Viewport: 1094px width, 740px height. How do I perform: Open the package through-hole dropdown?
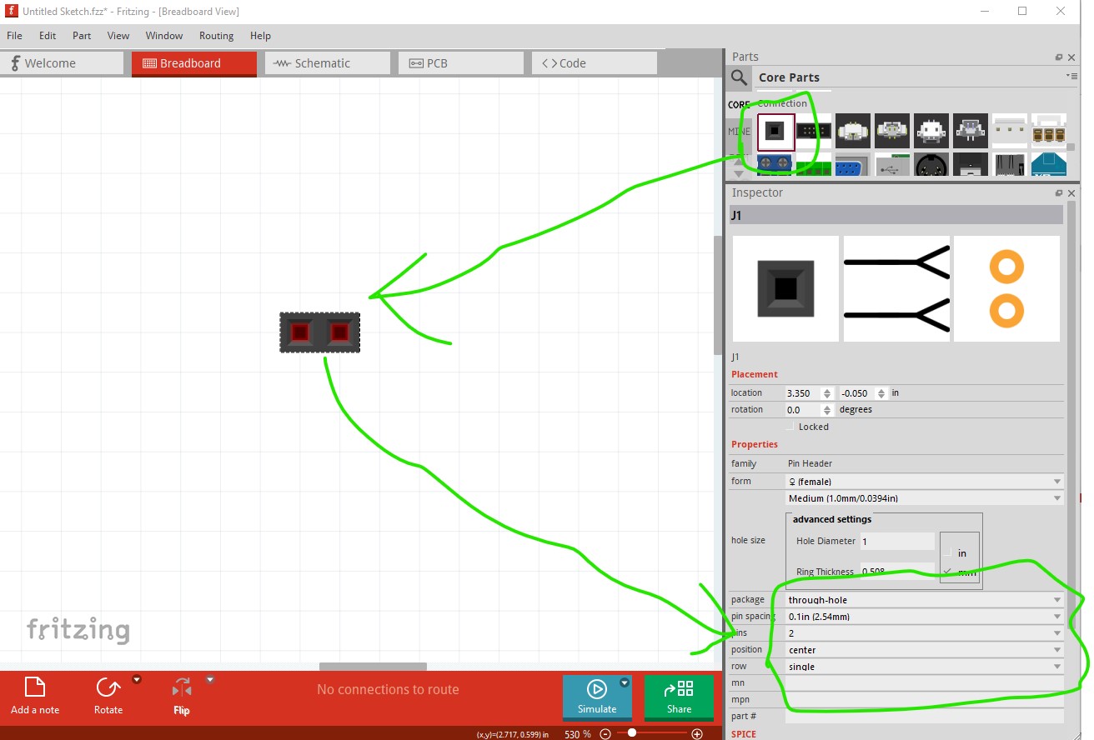click(x=924, y=600)
